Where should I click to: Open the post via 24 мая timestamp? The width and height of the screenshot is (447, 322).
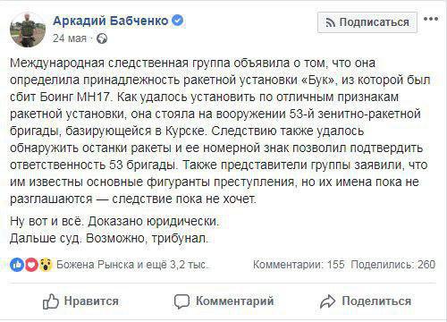click(x=70, y=38)
